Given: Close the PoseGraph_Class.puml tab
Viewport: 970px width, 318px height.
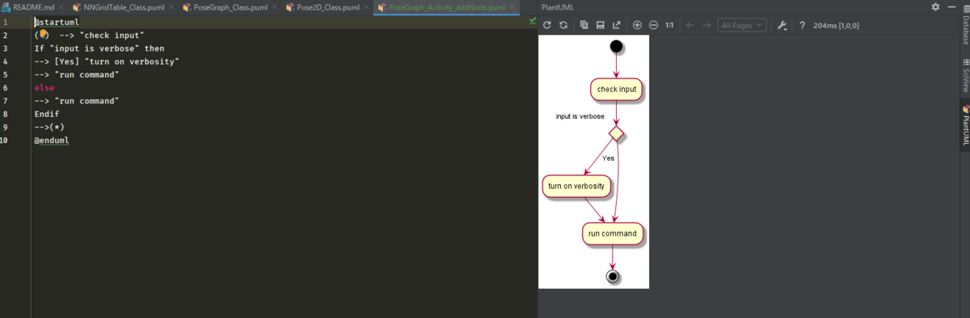Looking at the screenshot, I should click(276, 7).
